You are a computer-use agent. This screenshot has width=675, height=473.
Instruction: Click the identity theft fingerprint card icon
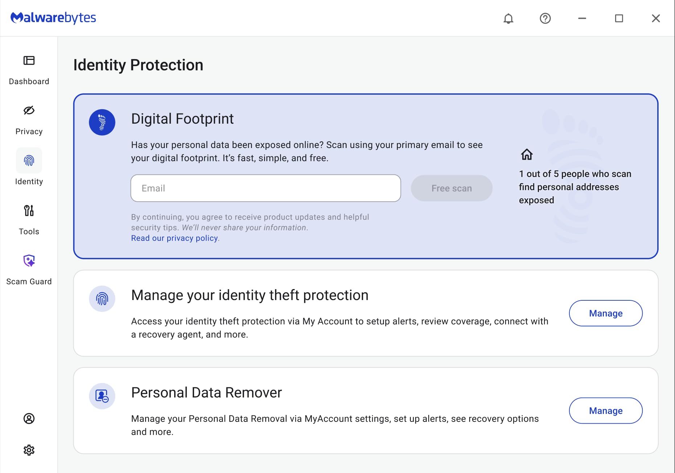[x=102, y=299]
